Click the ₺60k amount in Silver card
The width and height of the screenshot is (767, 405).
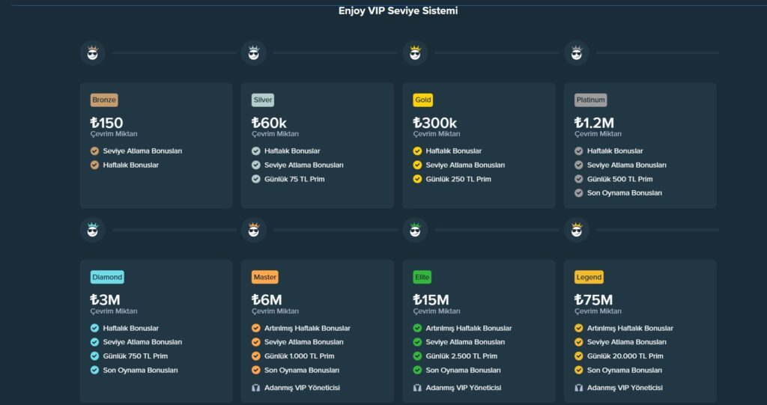(269, 123)
